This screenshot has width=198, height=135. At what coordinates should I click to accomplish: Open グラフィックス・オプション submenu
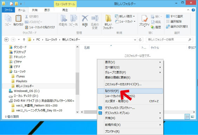[130, 113]
